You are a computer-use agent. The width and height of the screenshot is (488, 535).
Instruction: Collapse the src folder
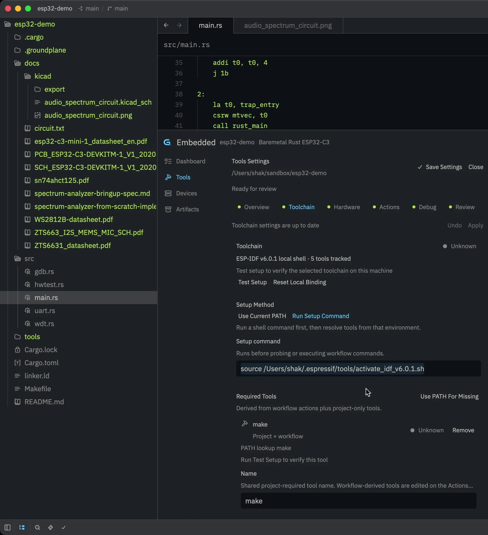click(x=29, y=258)
